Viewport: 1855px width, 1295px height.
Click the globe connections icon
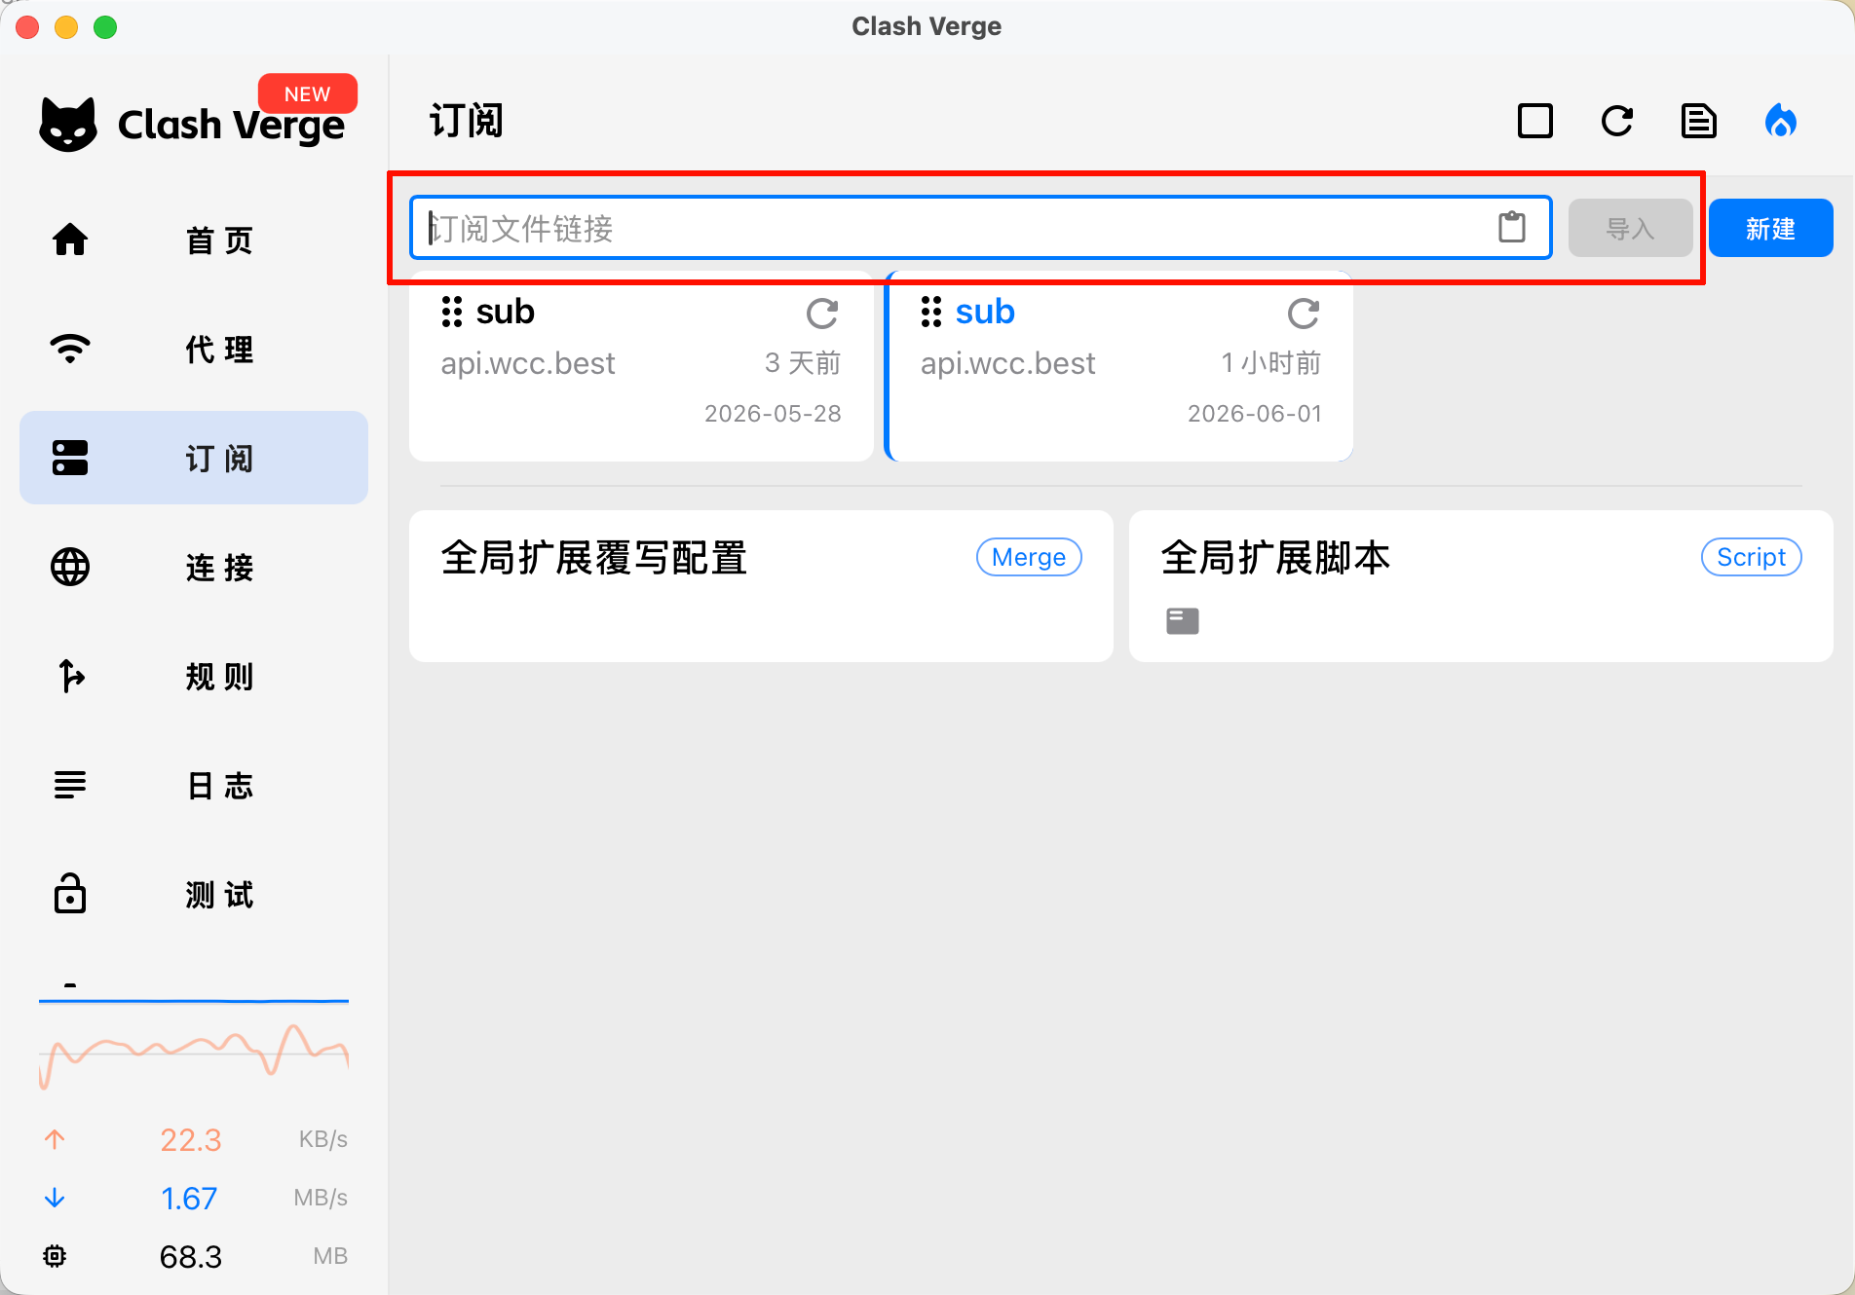(70, 567)
